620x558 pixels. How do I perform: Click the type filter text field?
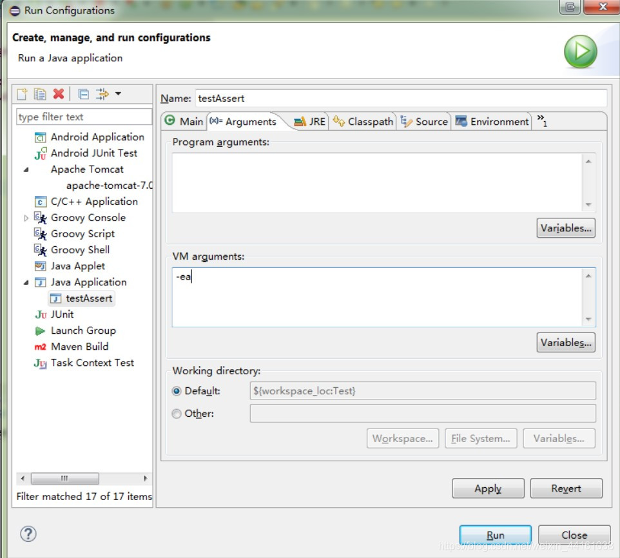[84, 117]
